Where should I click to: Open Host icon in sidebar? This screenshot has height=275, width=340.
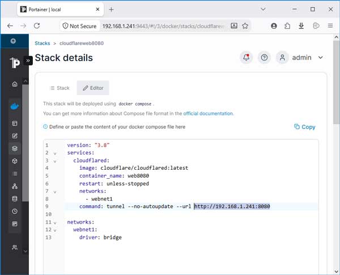pyautogui.click(x=15, y=224)
